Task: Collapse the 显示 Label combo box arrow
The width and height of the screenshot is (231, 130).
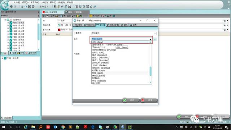Action: [151, 39]
